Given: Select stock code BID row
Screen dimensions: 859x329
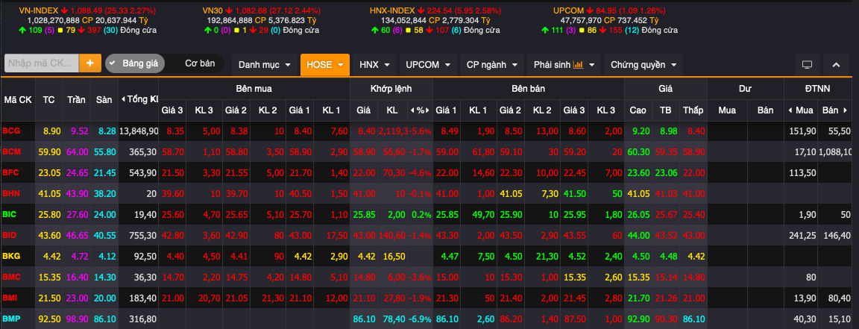Looking at the screenshot, I should (10, 235).
